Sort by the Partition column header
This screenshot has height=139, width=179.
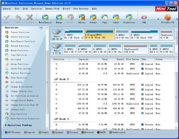tap(61, 59)
